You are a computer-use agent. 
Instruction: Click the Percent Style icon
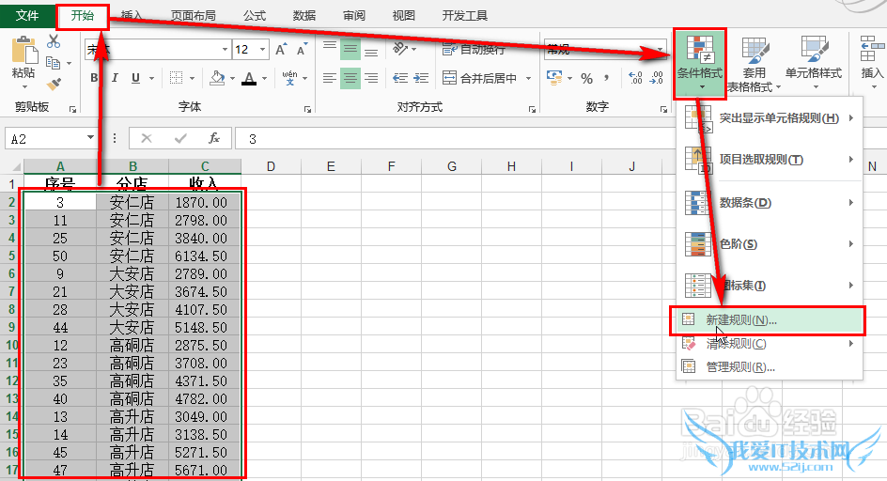586,79
